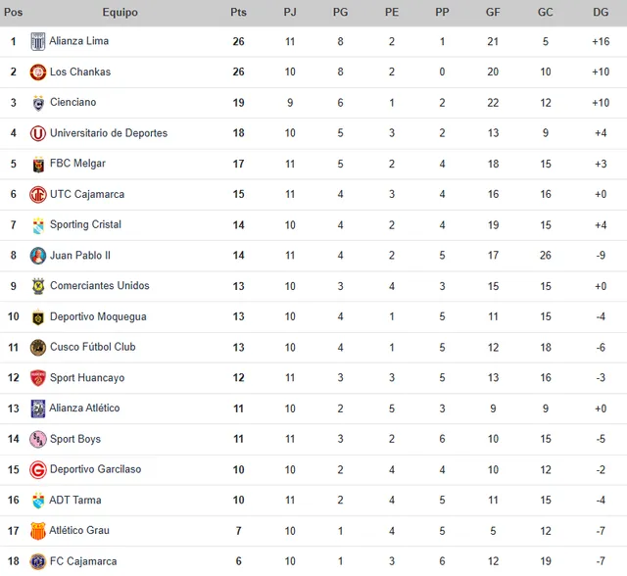
Task: Click the Juan Pablo II logo
Action: click(x=38, y=256)
